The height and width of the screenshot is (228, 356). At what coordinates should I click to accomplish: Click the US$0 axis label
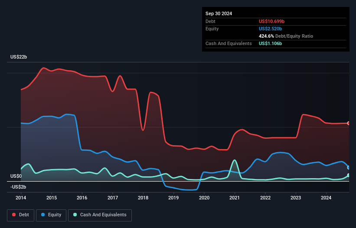tap(16, 176)
